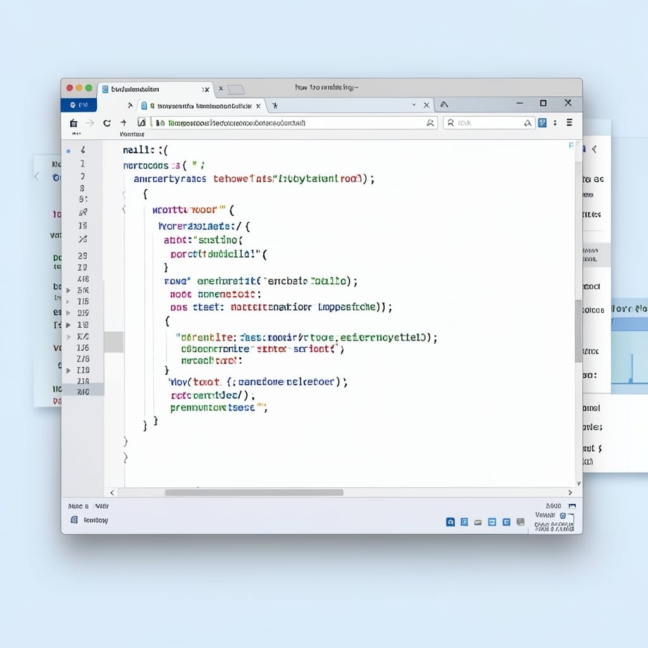Viewport: 648px width, 648px height.
Task: Expand the second gutter fold arrow
Action: point(68,302)
